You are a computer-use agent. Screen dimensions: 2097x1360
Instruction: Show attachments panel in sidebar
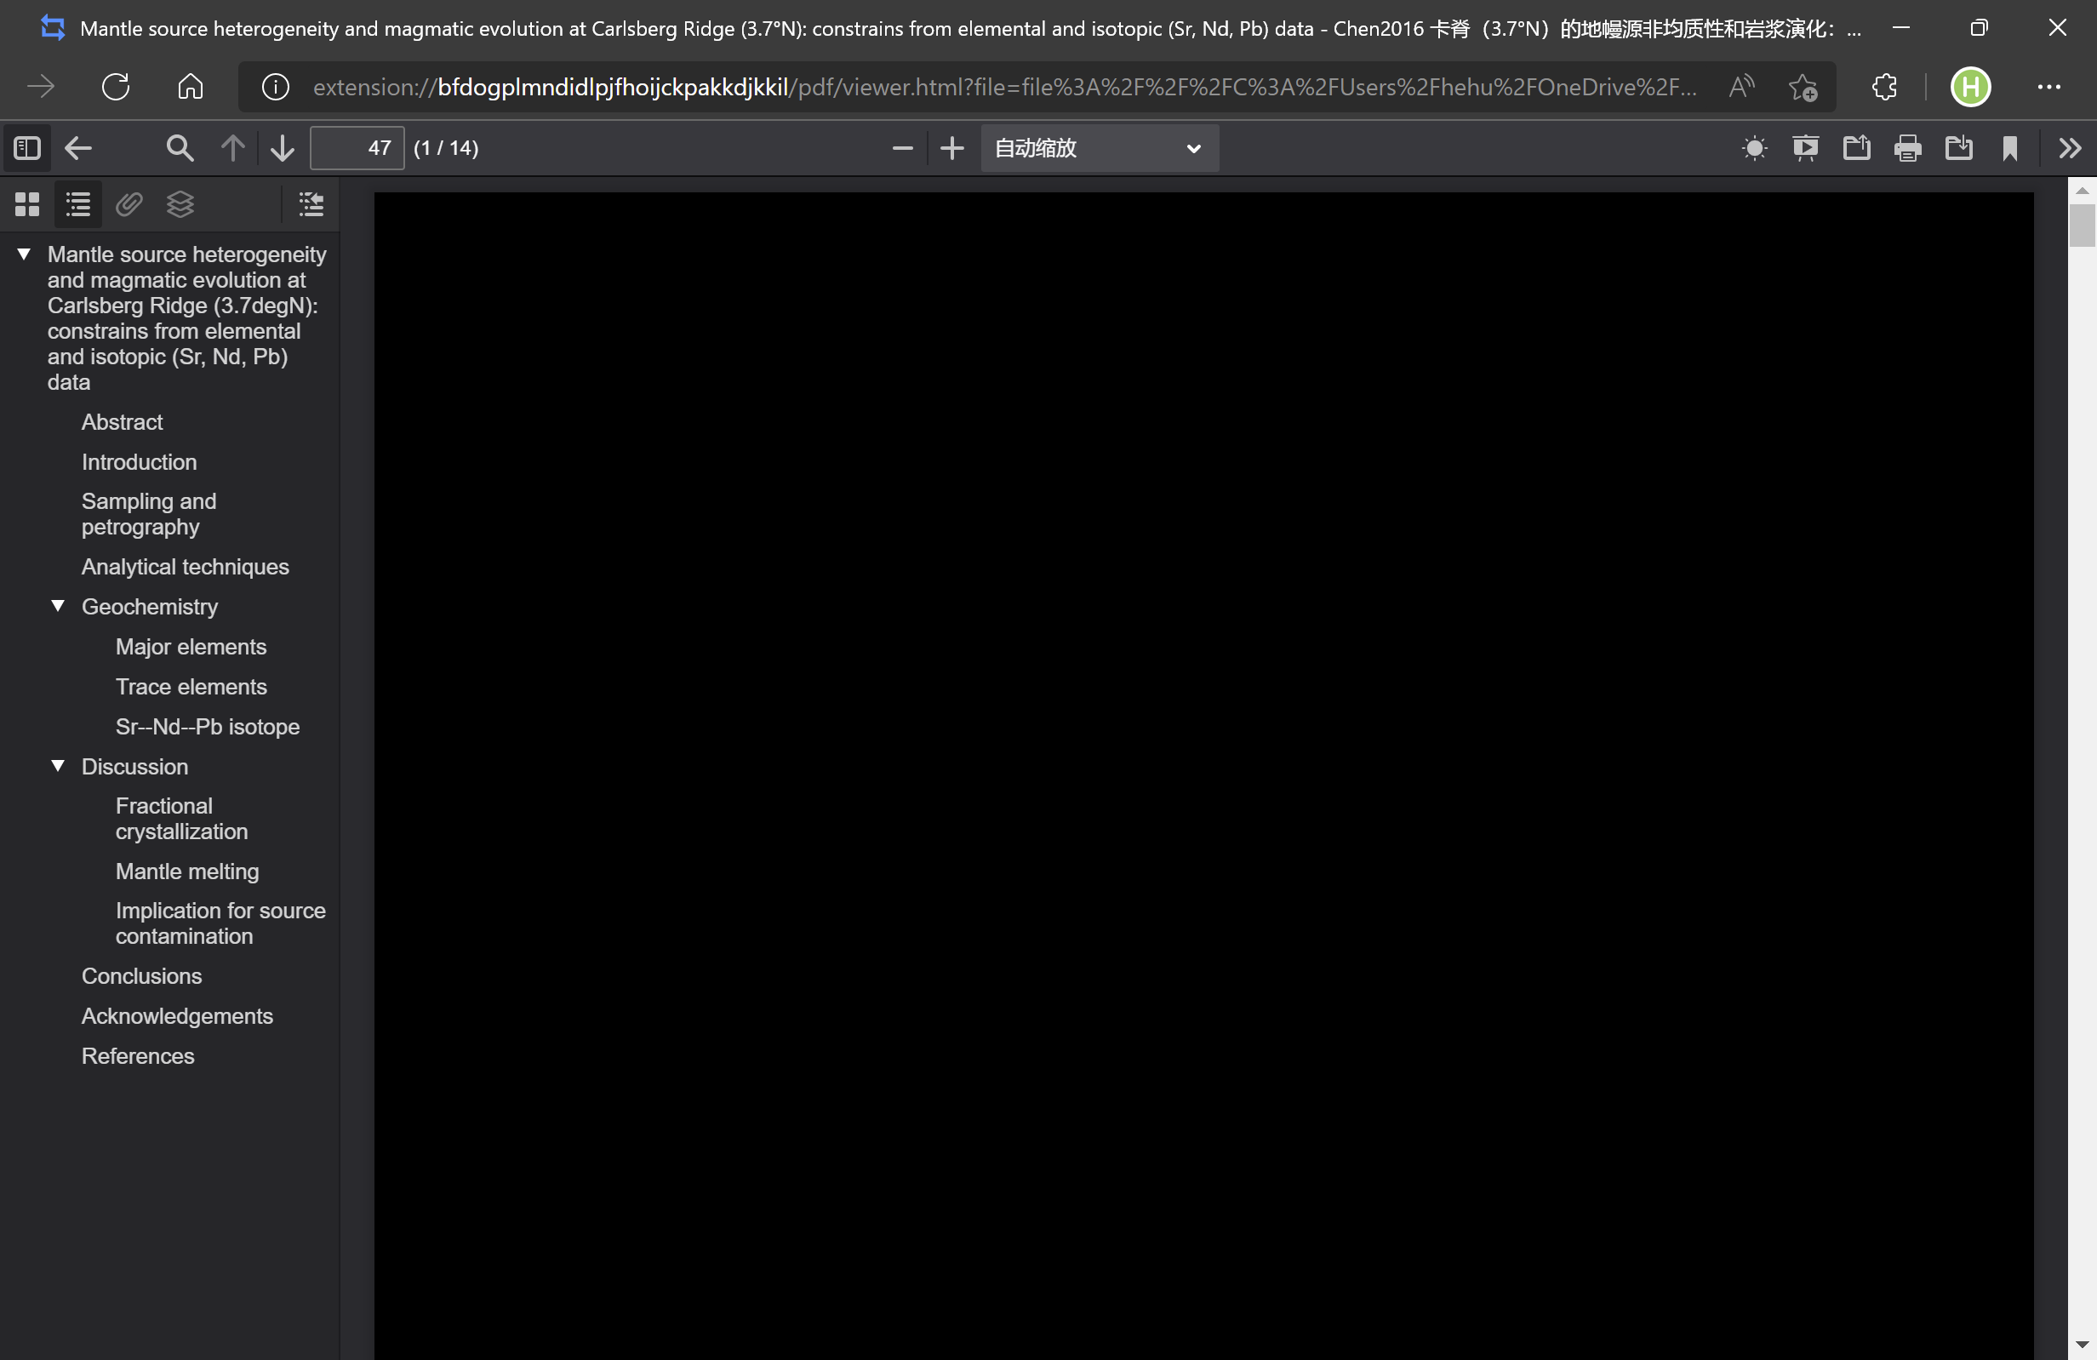129,204
